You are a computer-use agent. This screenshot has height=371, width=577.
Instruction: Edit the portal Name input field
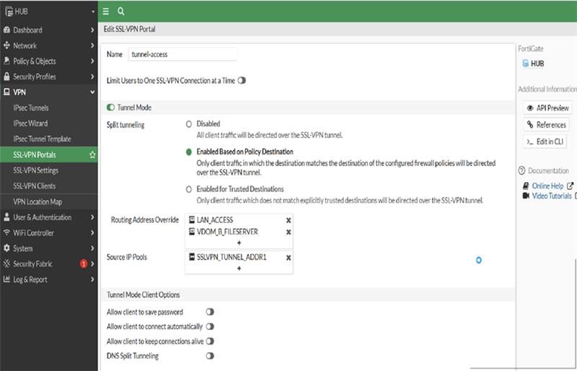182,54
